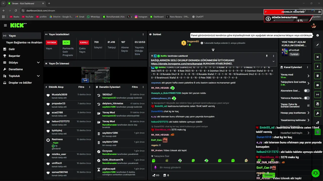Click the stream preview thumbnail
Image resolution: width=323 pixels, height=181 pixels.
(x=95, y=75)
